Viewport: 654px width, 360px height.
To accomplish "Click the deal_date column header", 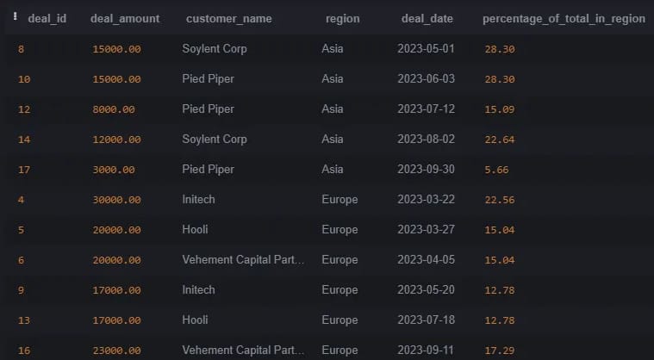I will pyautogui.click(x=427, y=19).
